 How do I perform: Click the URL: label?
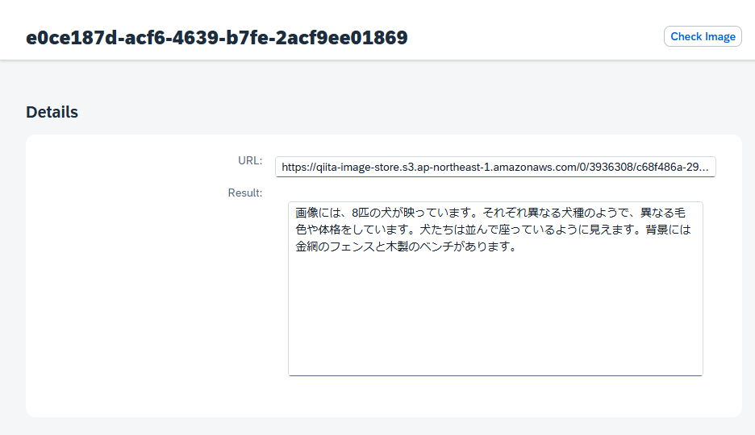250,160
